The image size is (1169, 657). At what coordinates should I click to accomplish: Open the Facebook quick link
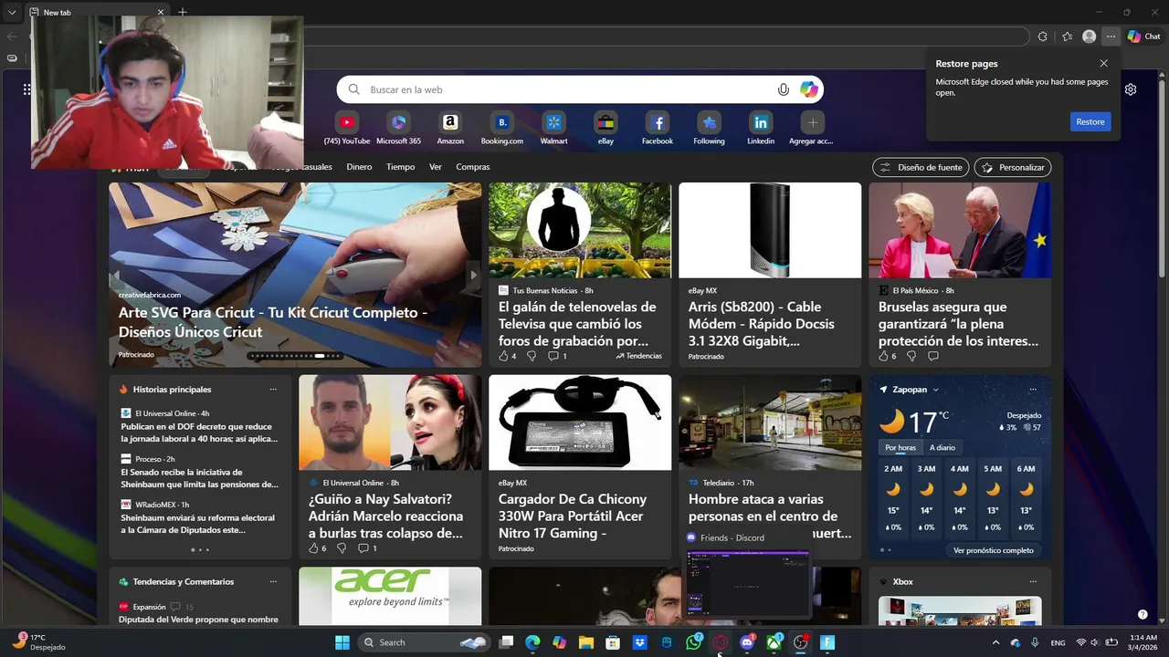(657, 129)
